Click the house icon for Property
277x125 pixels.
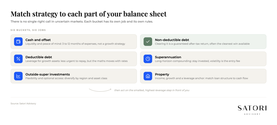coord(148,76)
